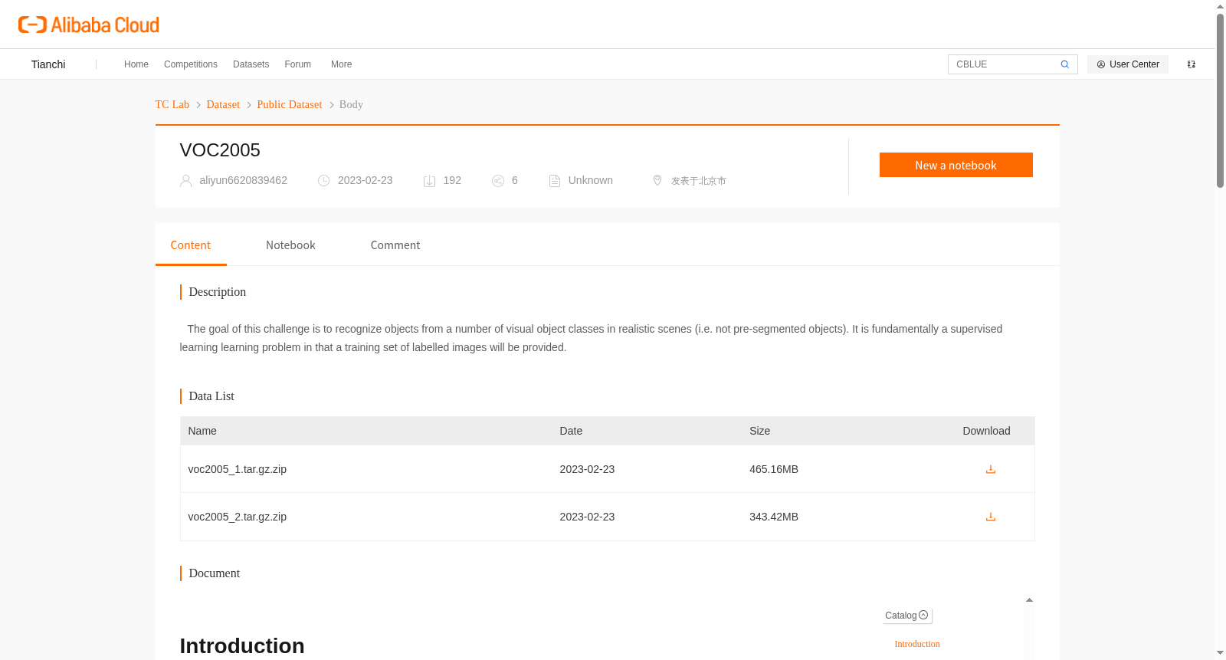Click the VOC2005 dataset title
The image size is (1226, 660).
pos(220,150)
